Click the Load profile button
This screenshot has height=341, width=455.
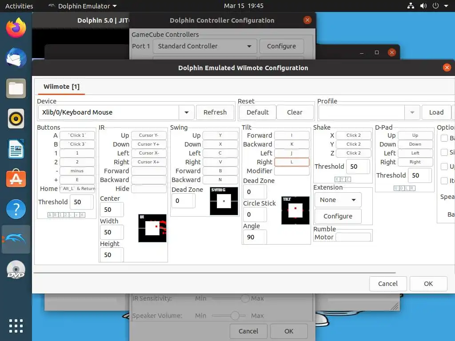436,112
